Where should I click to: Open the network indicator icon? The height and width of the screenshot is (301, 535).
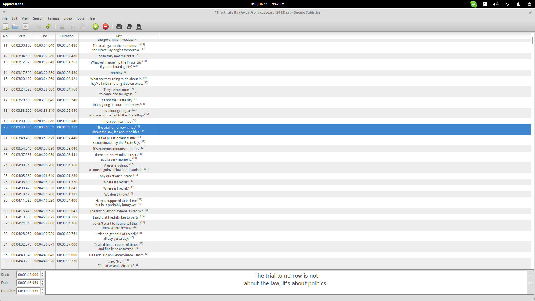pos(507,4)
